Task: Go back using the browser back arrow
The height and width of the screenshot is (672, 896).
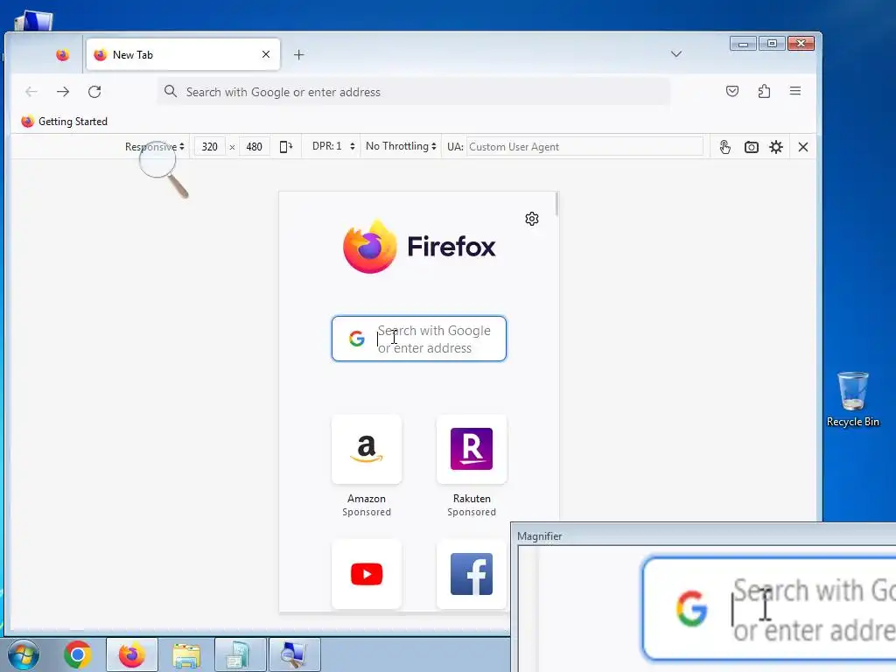Action: click(31, 91)
